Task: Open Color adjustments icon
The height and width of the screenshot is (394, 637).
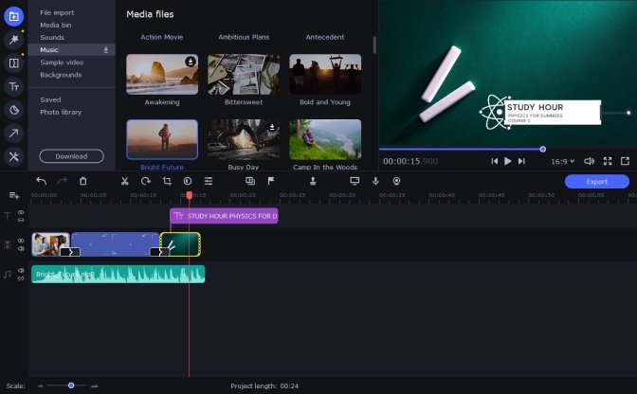Action: [x=188, y=181]
